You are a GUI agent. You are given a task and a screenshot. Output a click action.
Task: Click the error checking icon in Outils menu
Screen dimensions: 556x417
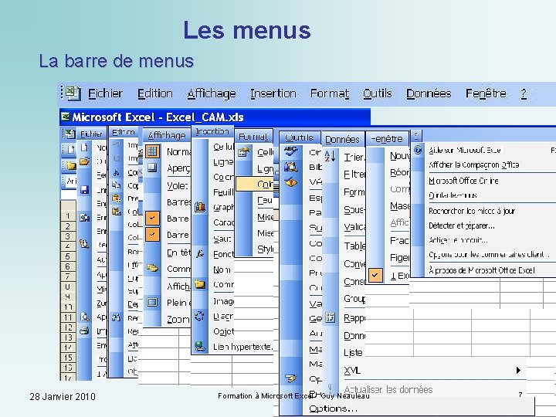click(x=291, y=182)
